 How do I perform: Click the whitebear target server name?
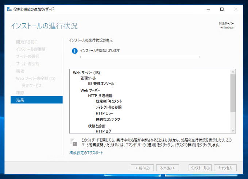click(227, 27)
